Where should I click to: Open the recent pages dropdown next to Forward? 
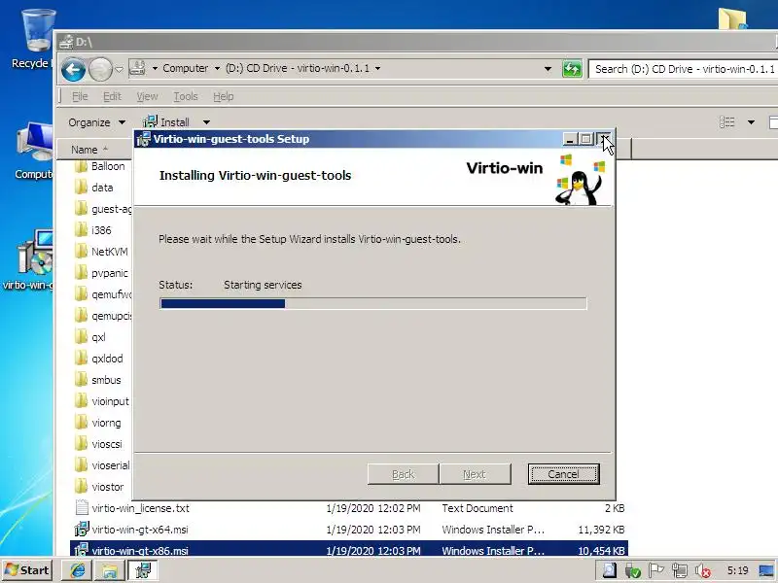tap(119, 69)
